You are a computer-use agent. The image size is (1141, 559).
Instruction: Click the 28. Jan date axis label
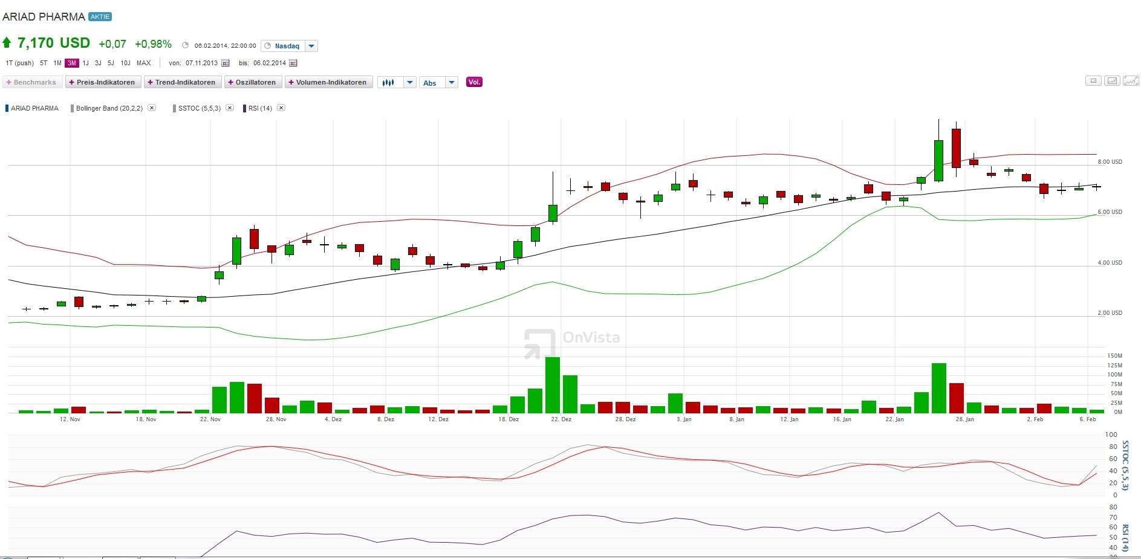964,419
